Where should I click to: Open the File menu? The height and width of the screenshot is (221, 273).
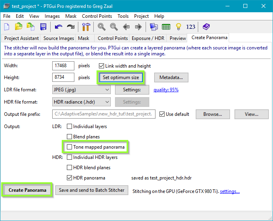tap(7, 16)
